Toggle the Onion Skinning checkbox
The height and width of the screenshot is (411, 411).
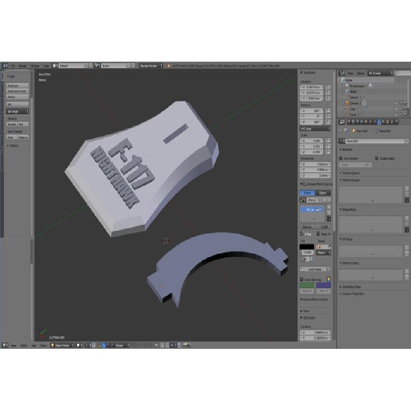pos(302,279)
